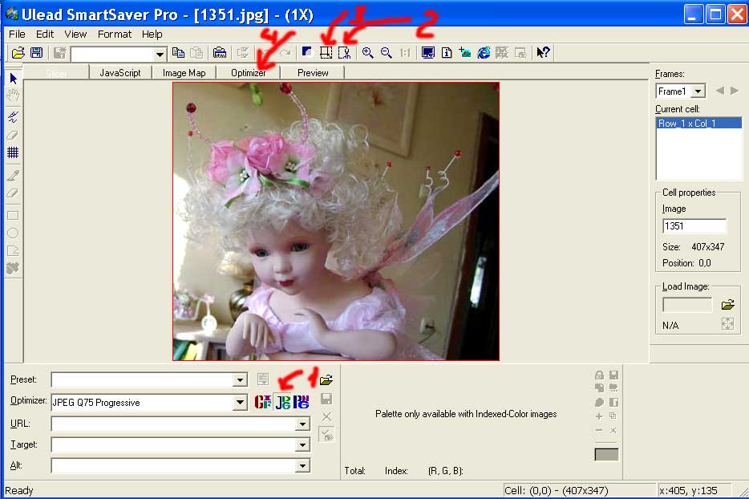749x499 pixels.
Task: Save the image with the toolbar floppy disk icon
Action: pyautogui.click(x=37, y=53)
